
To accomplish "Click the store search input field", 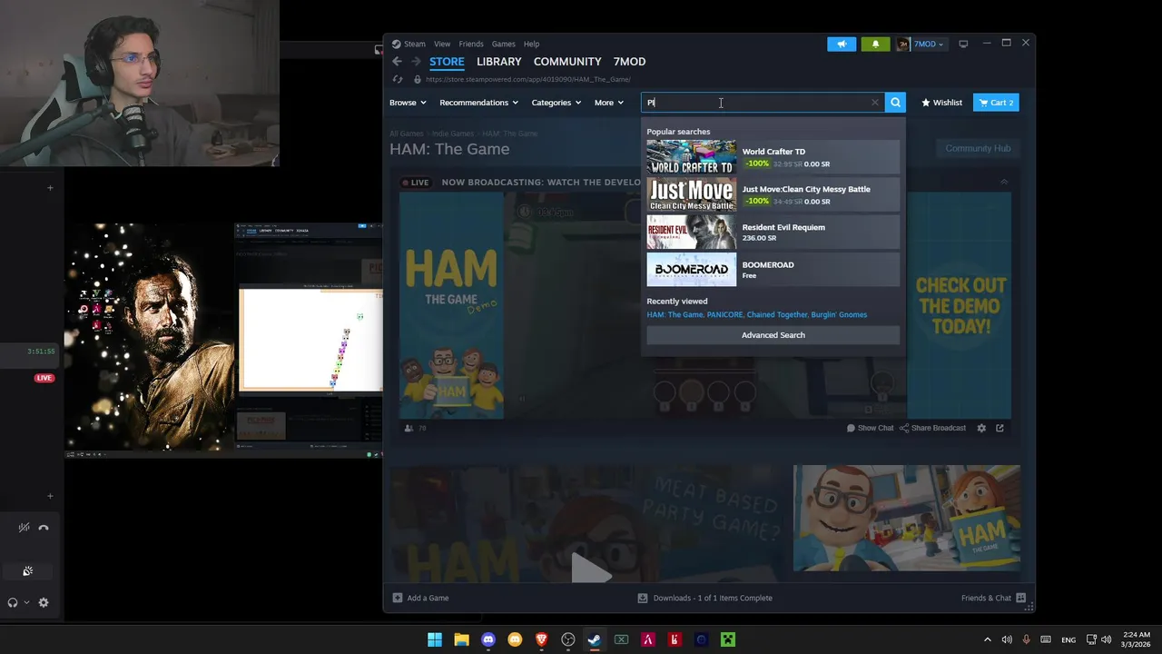I will pos(763,103).
